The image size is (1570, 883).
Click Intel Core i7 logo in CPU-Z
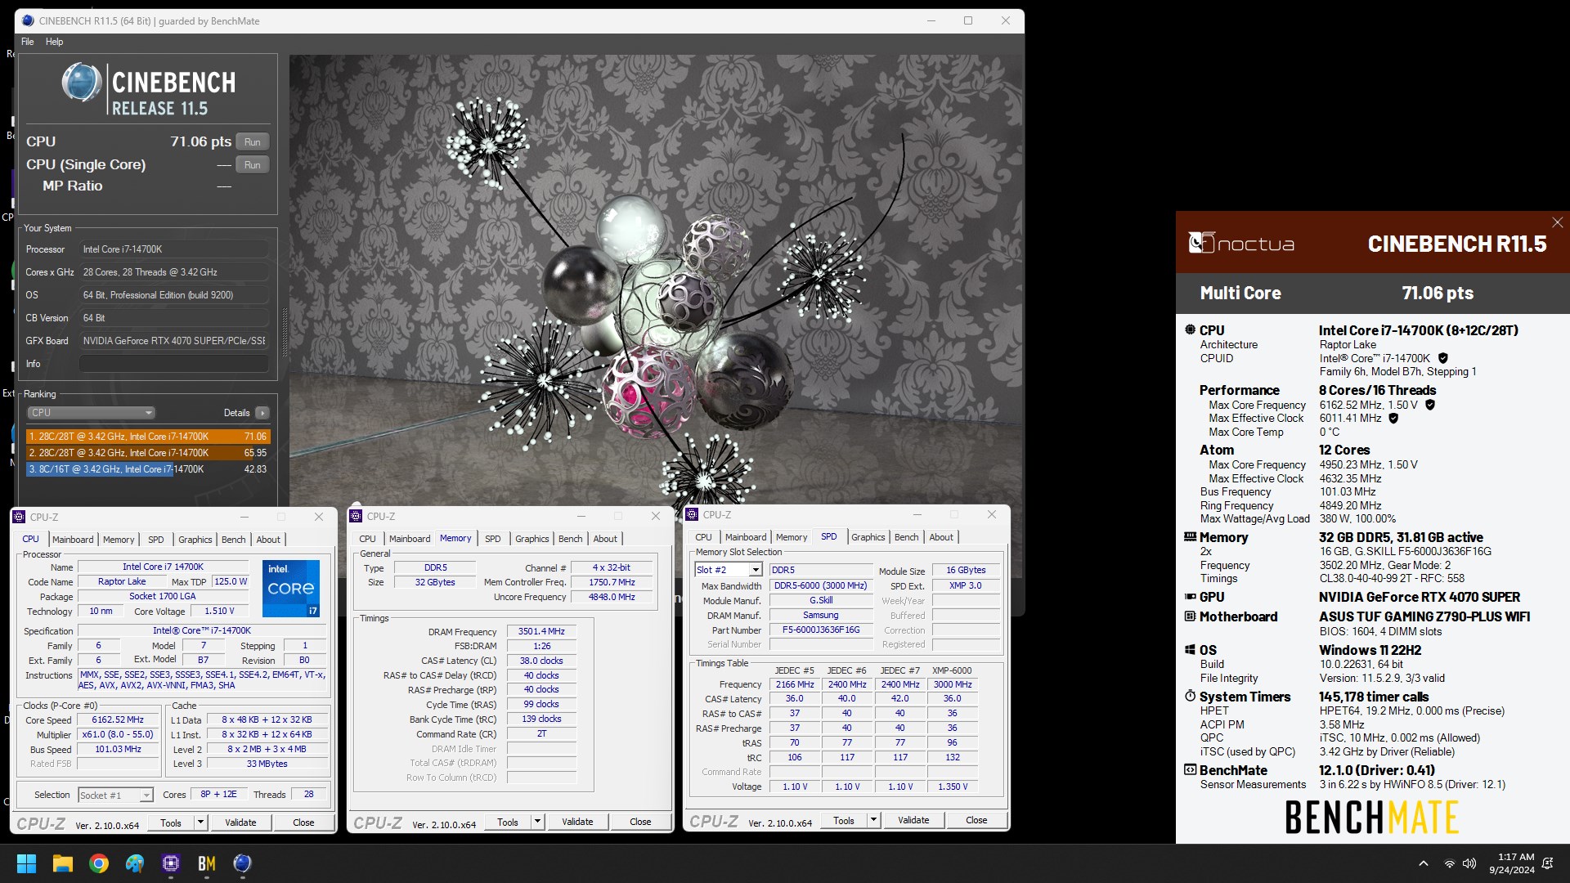pos(290,588)
